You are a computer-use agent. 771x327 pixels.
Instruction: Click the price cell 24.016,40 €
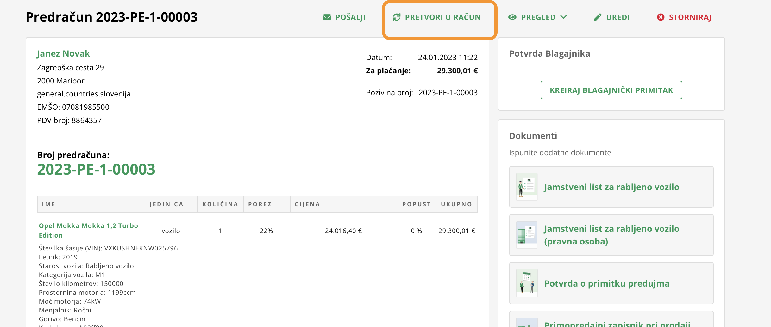pyautogui.click(x=343, y=231)
